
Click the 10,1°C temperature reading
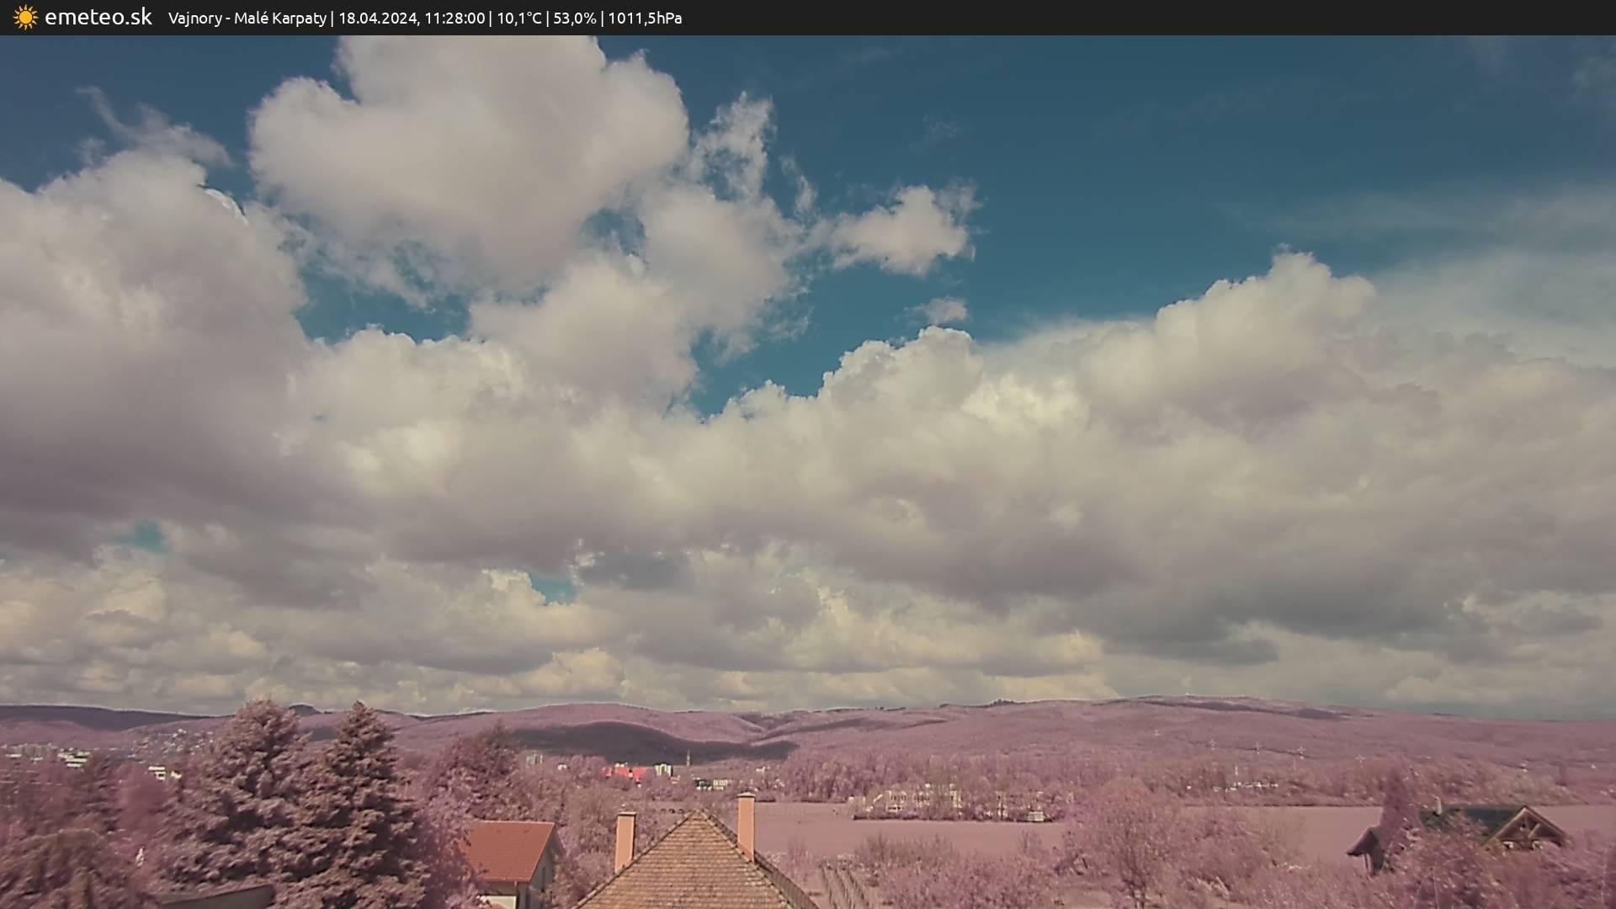pyautogui.click(x=519, y=19)
